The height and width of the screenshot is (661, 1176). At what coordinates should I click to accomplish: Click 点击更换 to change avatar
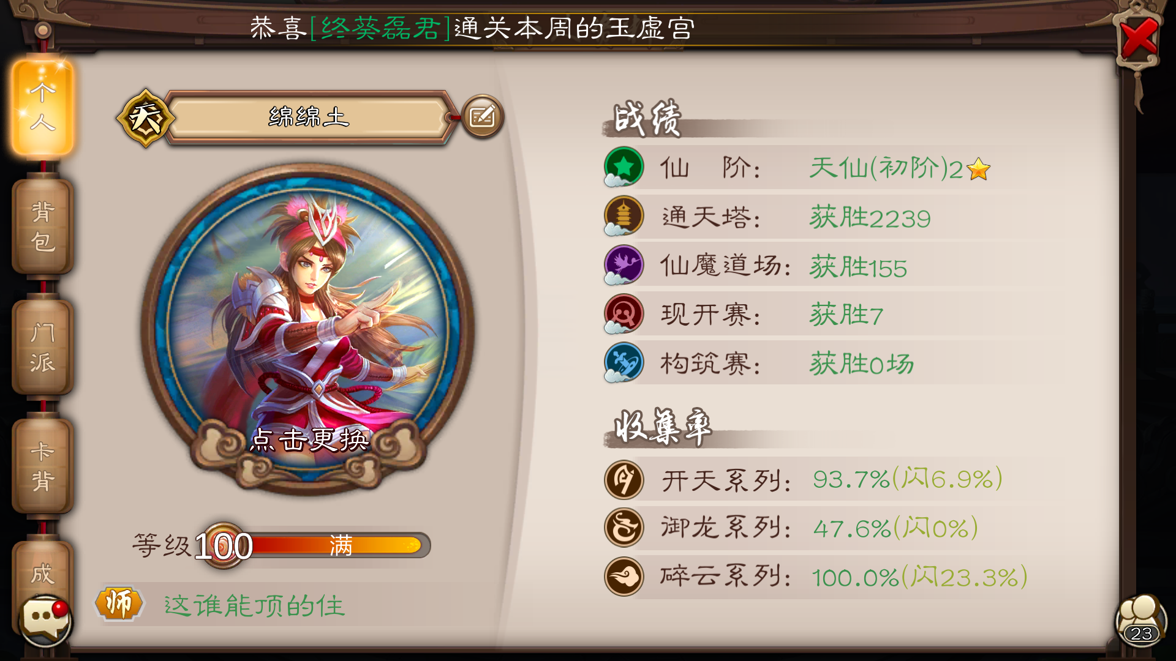(x=309, y=440)
